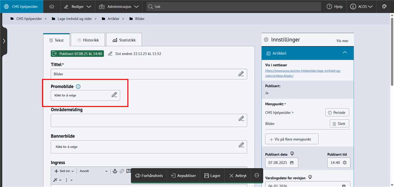The image size is (394, 187).
Task: Click the Slett button for Bilder
Action: [339, 124]
